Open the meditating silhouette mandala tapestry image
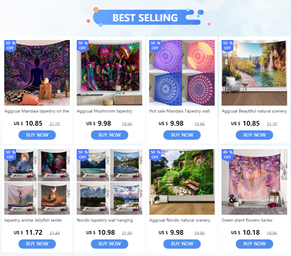Viewport: 291px width, 256px height. pyautogui.click(x=37, y=73)
